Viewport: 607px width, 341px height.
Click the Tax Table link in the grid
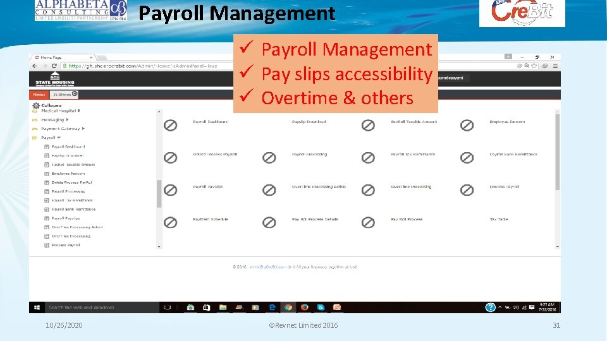coord(499,219)
